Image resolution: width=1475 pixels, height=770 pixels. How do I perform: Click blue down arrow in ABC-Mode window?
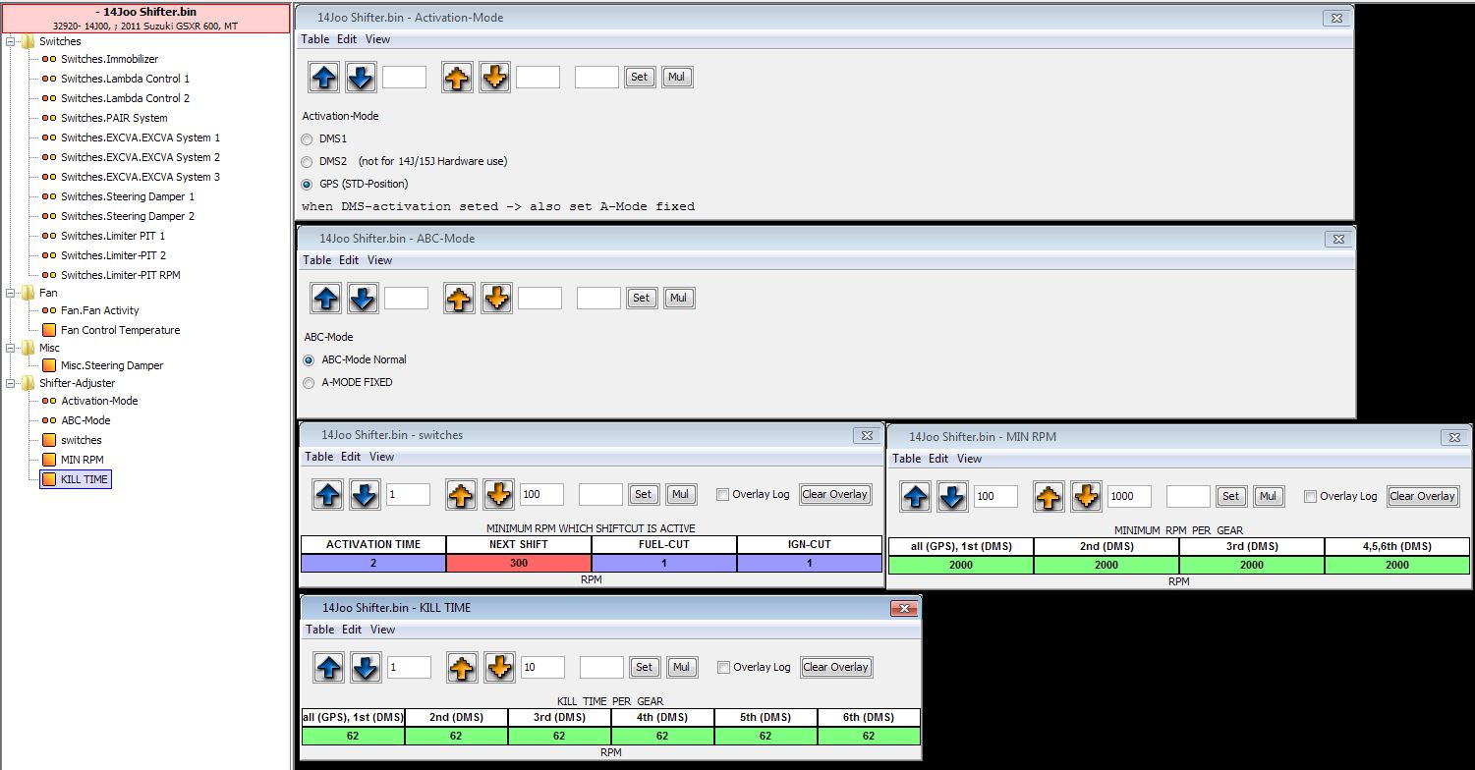(x=364, y=299)
